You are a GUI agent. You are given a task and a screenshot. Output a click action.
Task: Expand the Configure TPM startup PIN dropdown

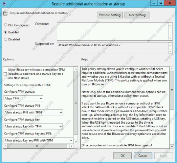(33, 112)
